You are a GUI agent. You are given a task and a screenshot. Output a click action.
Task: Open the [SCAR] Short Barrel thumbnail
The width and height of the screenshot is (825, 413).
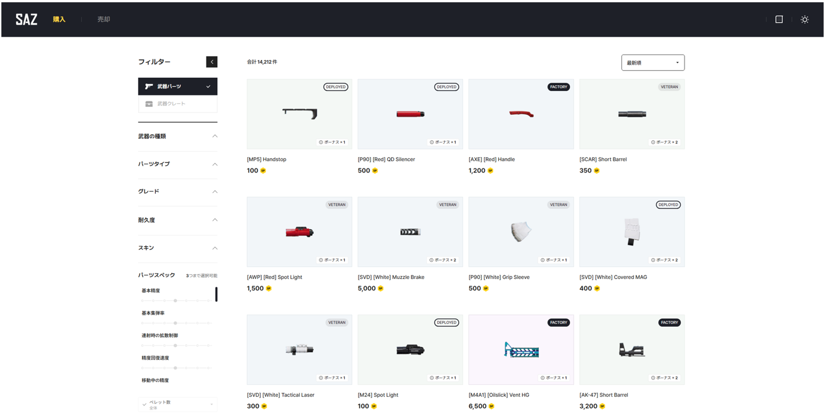click(632, 114)
